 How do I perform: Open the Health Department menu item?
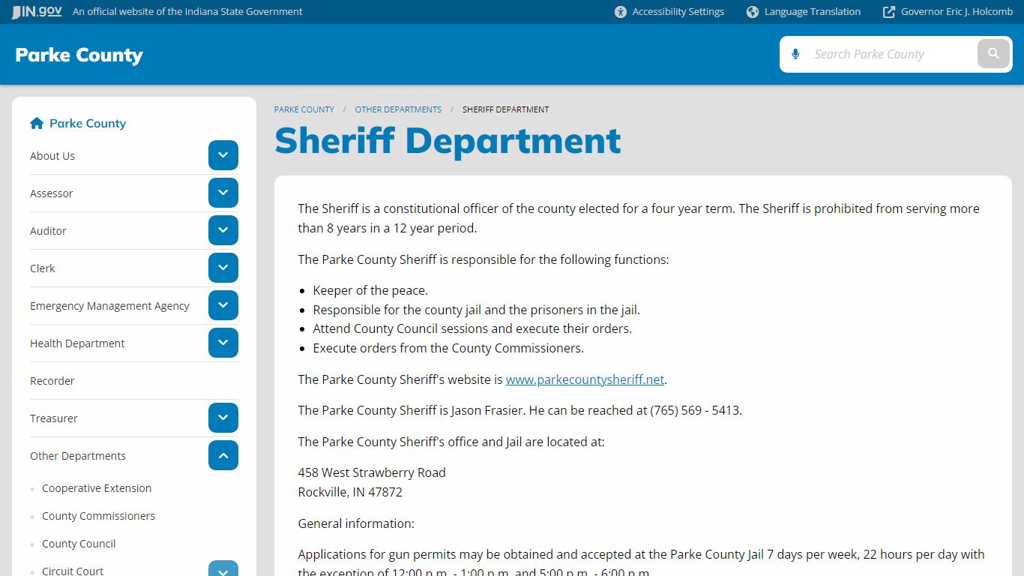77,343
